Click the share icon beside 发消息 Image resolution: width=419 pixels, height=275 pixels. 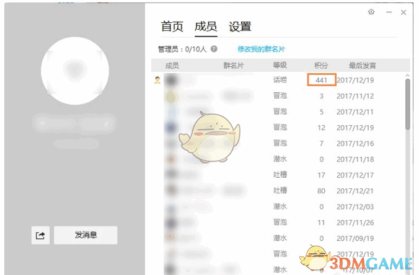40,235
